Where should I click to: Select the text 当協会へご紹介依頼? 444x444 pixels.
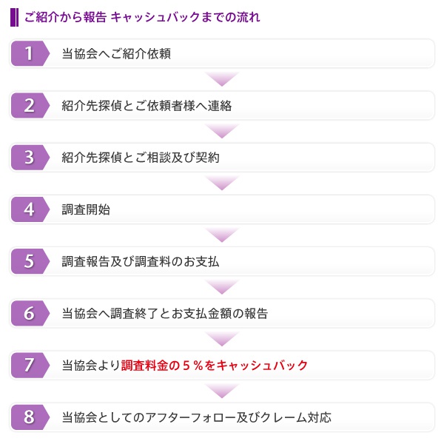click(x=116, y=54)
